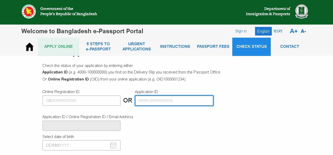333x155 pixels.
Task: View PASSPORT FEES page
Action: (x=213, y=47)
